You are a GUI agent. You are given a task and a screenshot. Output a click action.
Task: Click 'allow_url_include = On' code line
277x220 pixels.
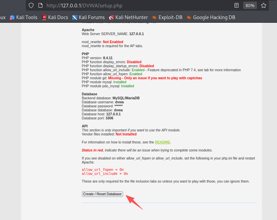[105, 174]
